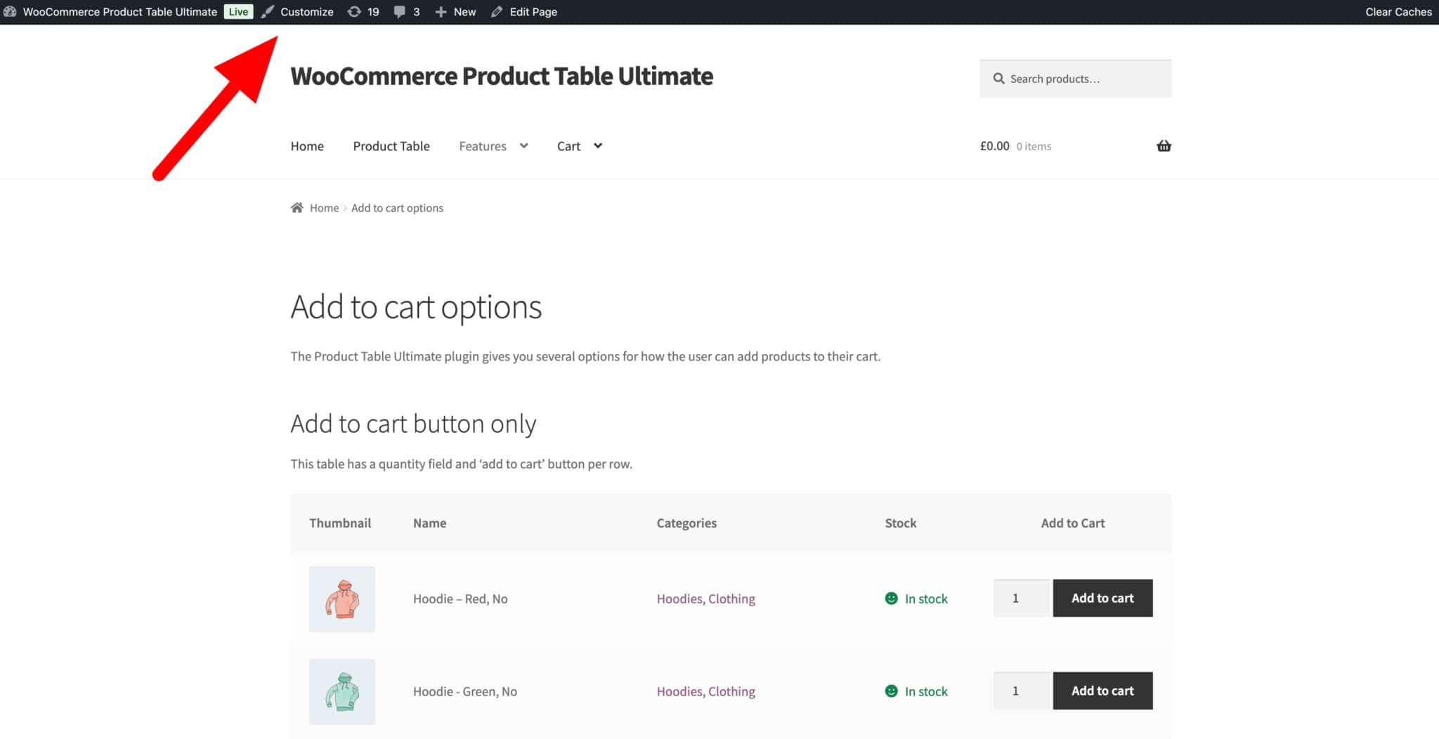Open Hoodies category link in Red hoodie row
The height and width of the screenshot is (739, 1439).
[679, 599]
